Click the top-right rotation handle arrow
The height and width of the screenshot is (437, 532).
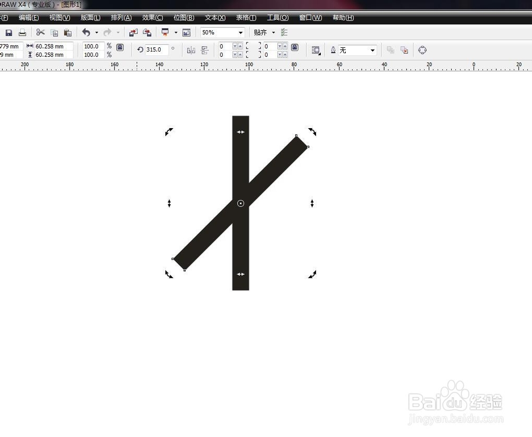[x=312, y=131]
